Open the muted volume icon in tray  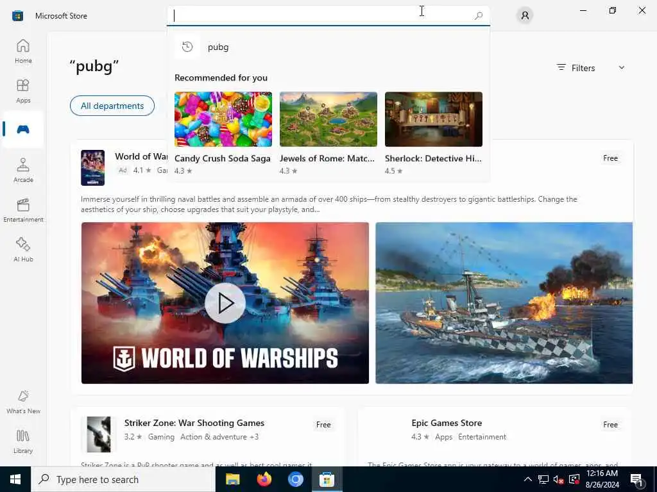pyautogui.click(x=558, y=479)
